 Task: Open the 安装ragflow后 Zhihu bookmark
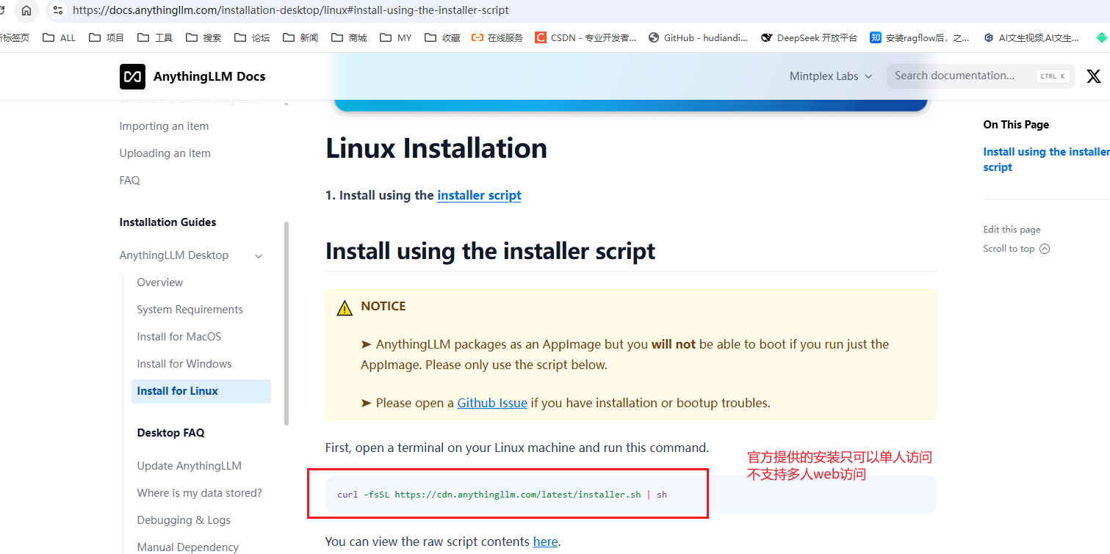pyautogui.click(x=920, y=37)
